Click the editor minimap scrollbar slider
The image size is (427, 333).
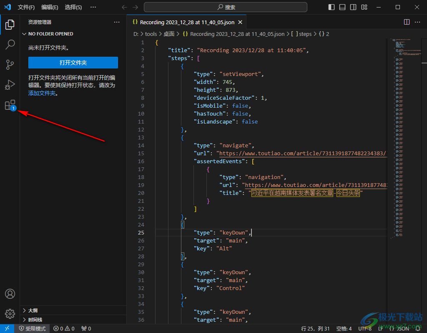[x=424, y=50]
